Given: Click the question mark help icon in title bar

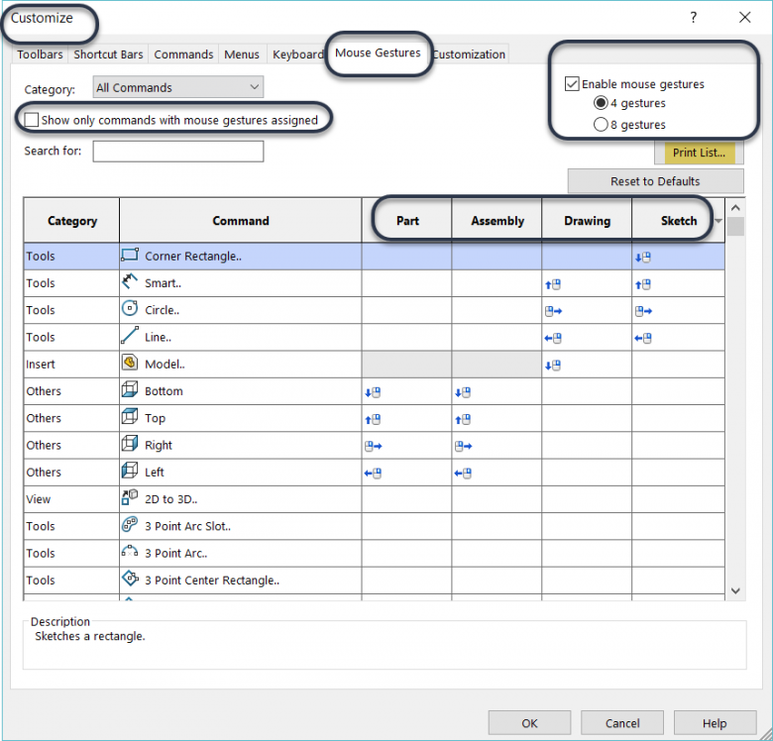Looking at the screenshot, I should [x=693, y=18].
